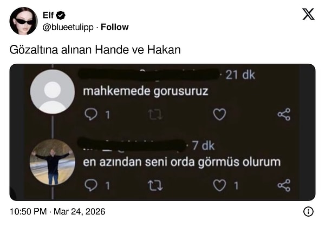
Task: Reply to the 'en azından seni' comment
Action: click(x=91, y=185)
